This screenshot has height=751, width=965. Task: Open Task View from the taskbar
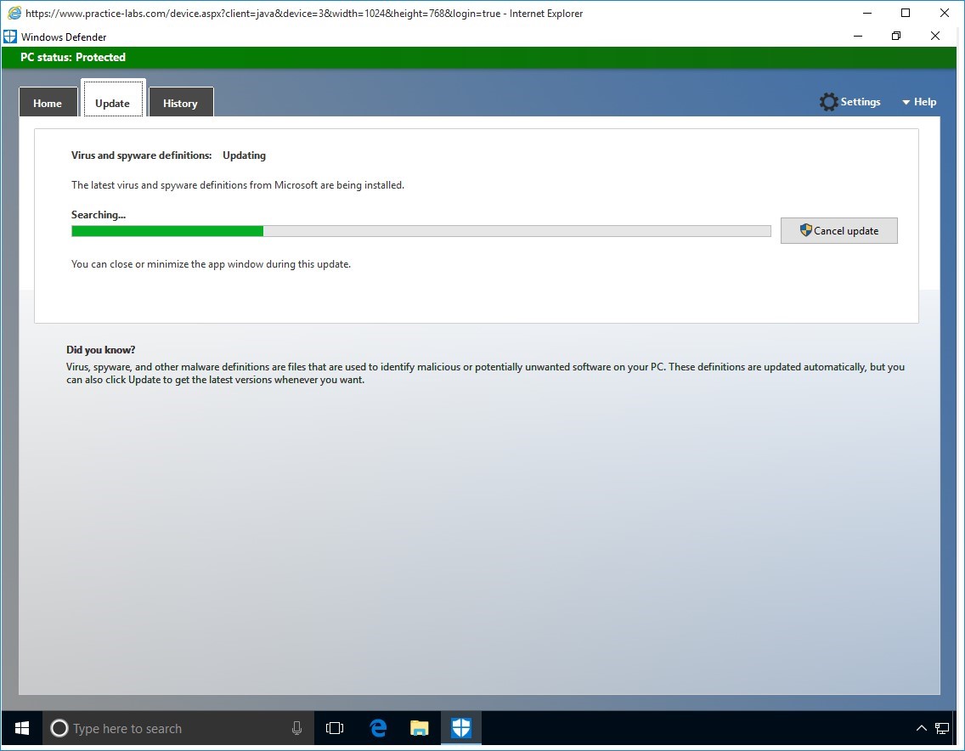pyautogui.click(x=335, y=728)
